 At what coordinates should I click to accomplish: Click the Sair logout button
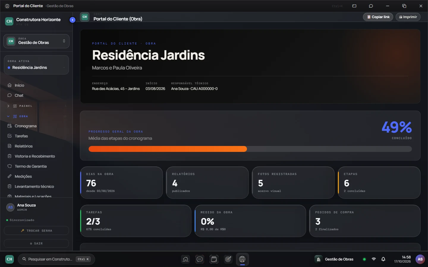tap(36, 243)
